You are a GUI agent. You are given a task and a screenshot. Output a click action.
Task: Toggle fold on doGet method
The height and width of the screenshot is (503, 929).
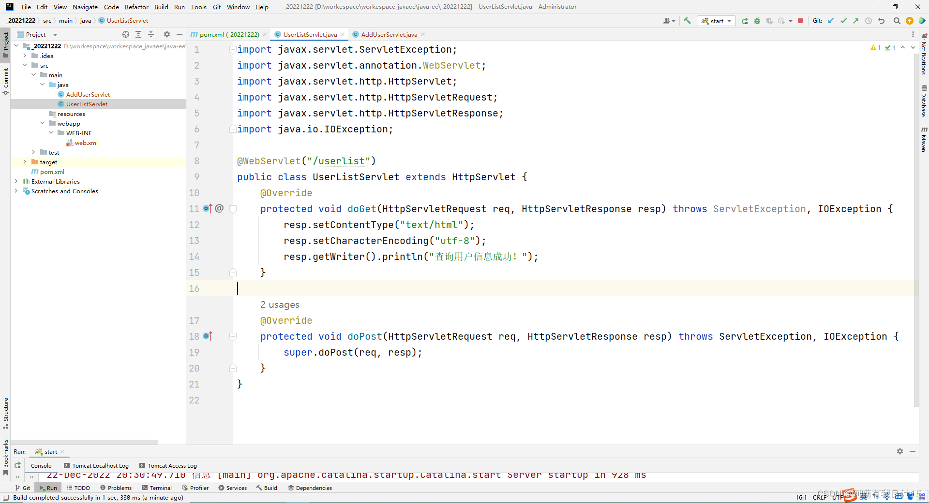tap(233, 209)
